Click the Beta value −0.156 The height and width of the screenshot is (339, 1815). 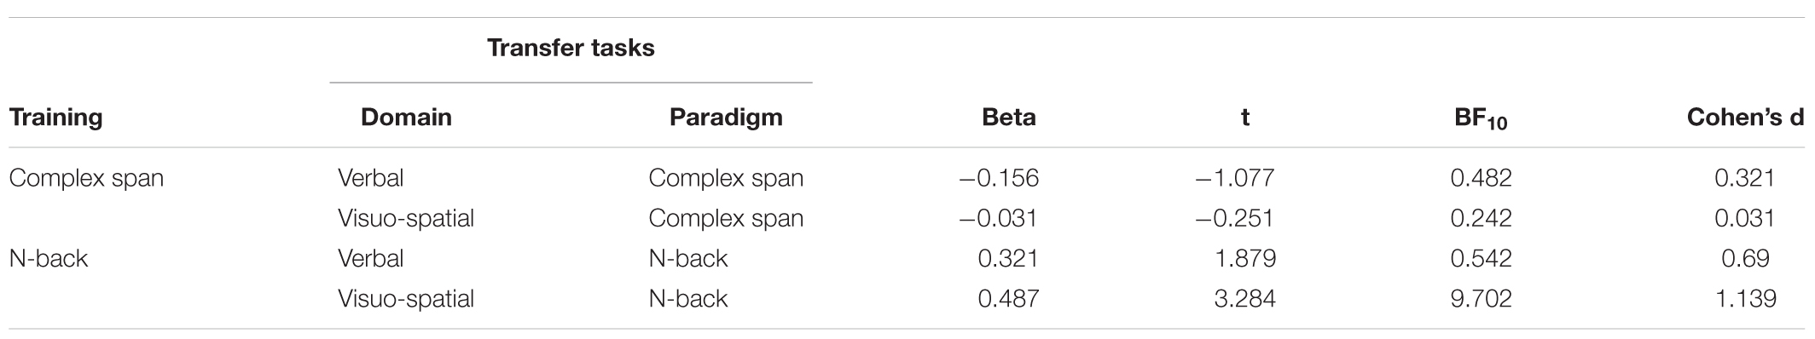click(x=999, y=178)
